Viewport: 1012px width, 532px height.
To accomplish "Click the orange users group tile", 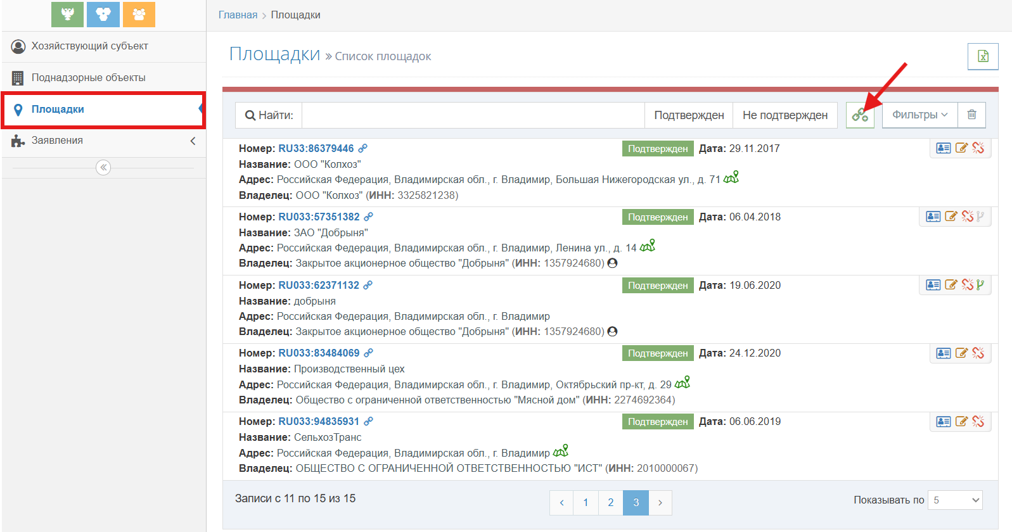I will click(x=139, y=14).
